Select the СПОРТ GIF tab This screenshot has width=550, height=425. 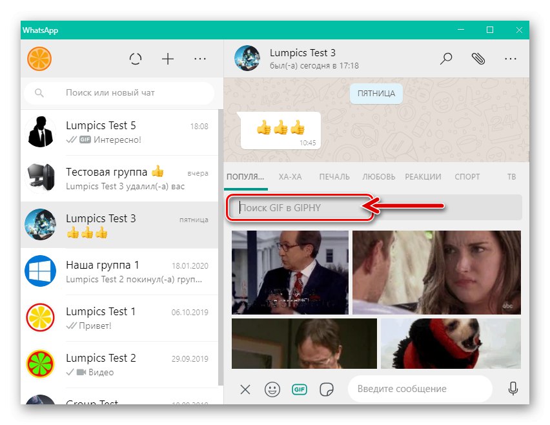click(467, 176)
